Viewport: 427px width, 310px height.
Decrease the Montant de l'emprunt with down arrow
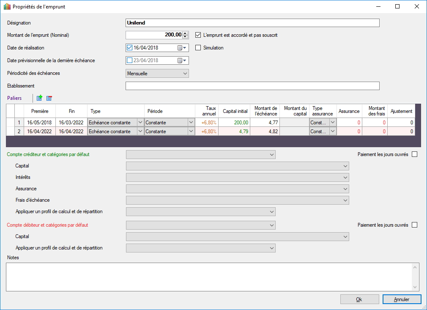[x=185, y=37]
